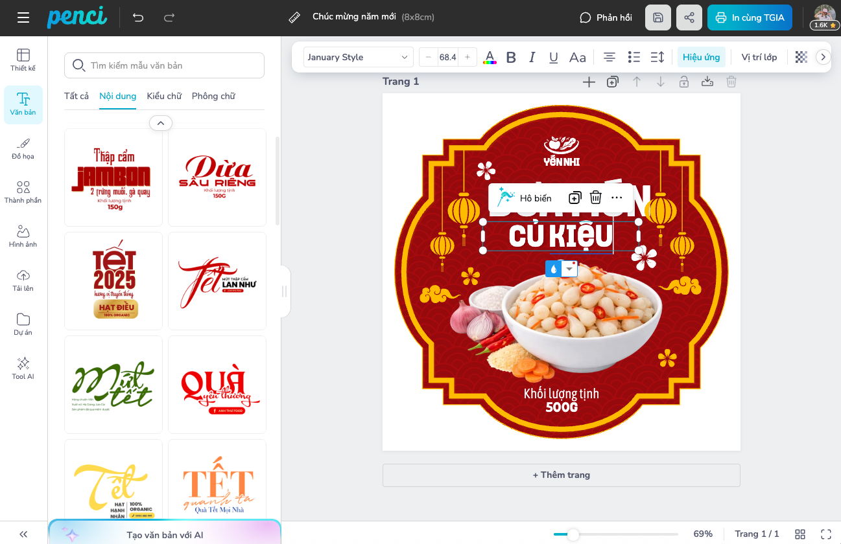Toggle underline on the text
The image size is (841, 544).
click(554, 57)
